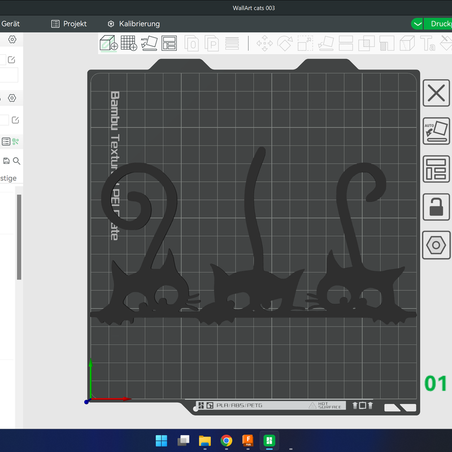
Task: Click the greyed-out Paste icon marked P
Action: [211, 44]
